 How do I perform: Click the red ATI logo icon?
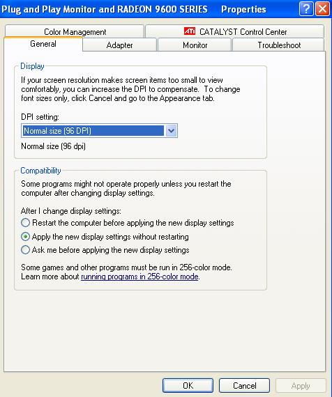pos(190,31)
